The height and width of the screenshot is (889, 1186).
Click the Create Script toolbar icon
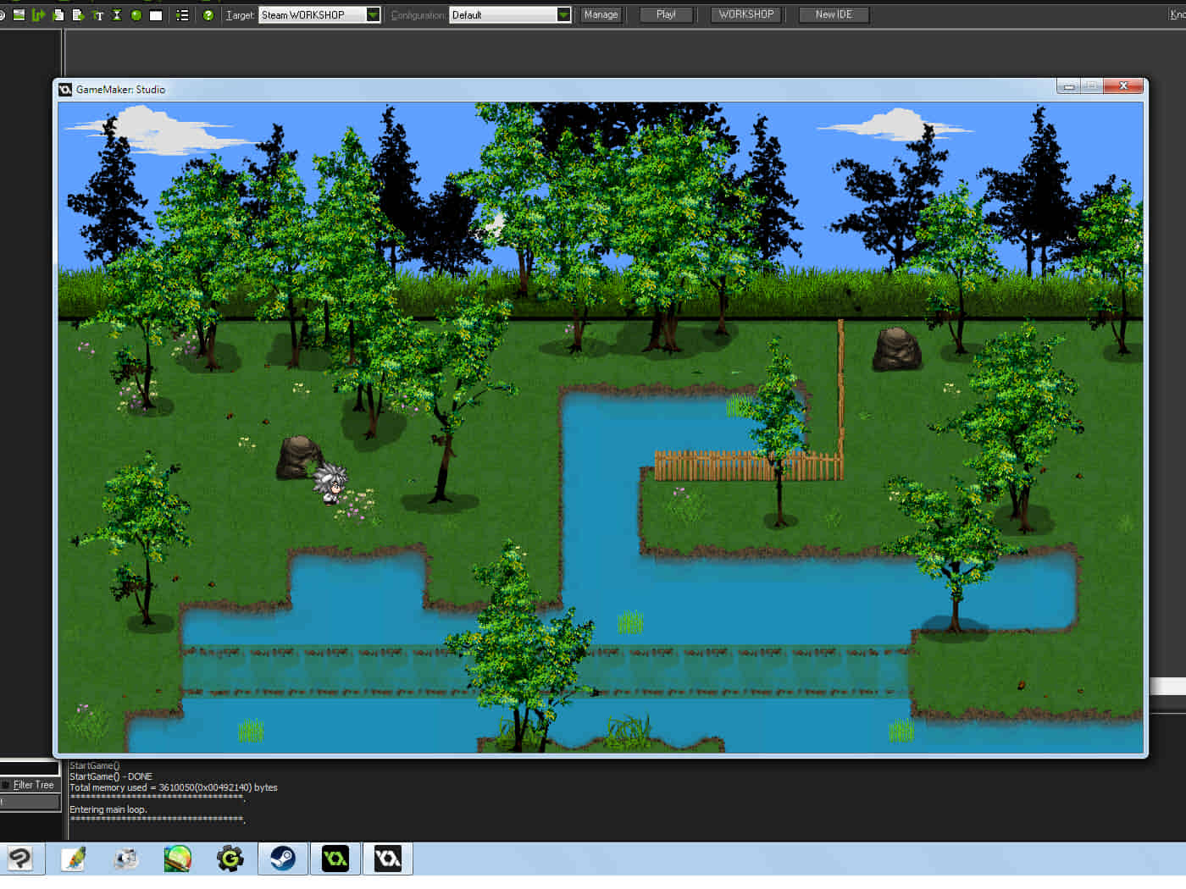[x=58, y=15]
